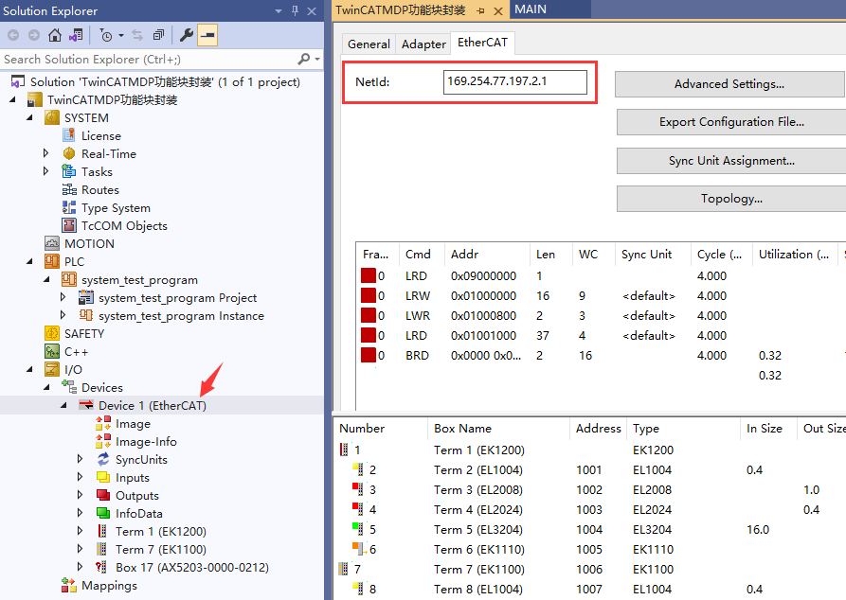Click the C++ node icon

tap(52, 351)
